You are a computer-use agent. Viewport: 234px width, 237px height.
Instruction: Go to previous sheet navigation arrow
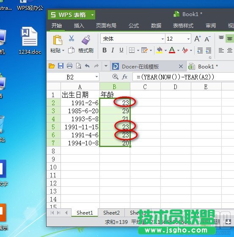[x=66, y=212]
